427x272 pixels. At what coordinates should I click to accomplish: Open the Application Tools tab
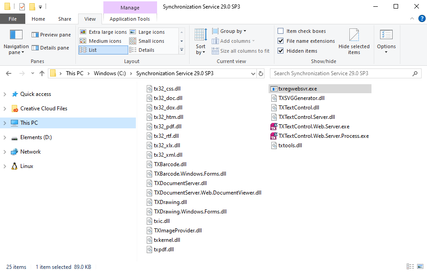pyautogui.click(x=130, y=19)
